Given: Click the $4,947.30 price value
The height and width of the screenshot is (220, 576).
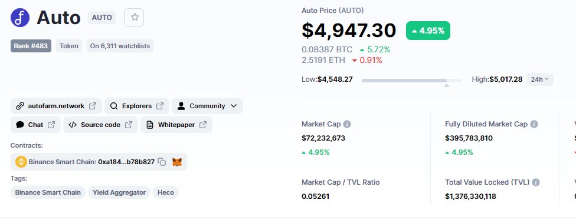Looking at the screenshot, I should point(349,31).
